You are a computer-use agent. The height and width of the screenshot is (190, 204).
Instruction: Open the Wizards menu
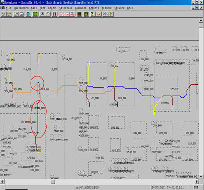coord(107,8)
